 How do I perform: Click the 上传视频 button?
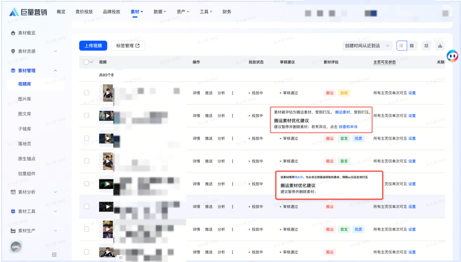(x=93, y=46)
